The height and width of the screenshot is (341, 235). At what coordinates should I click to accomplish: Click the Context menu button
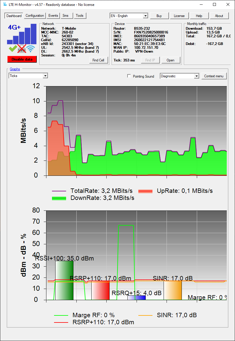(214, 76)
